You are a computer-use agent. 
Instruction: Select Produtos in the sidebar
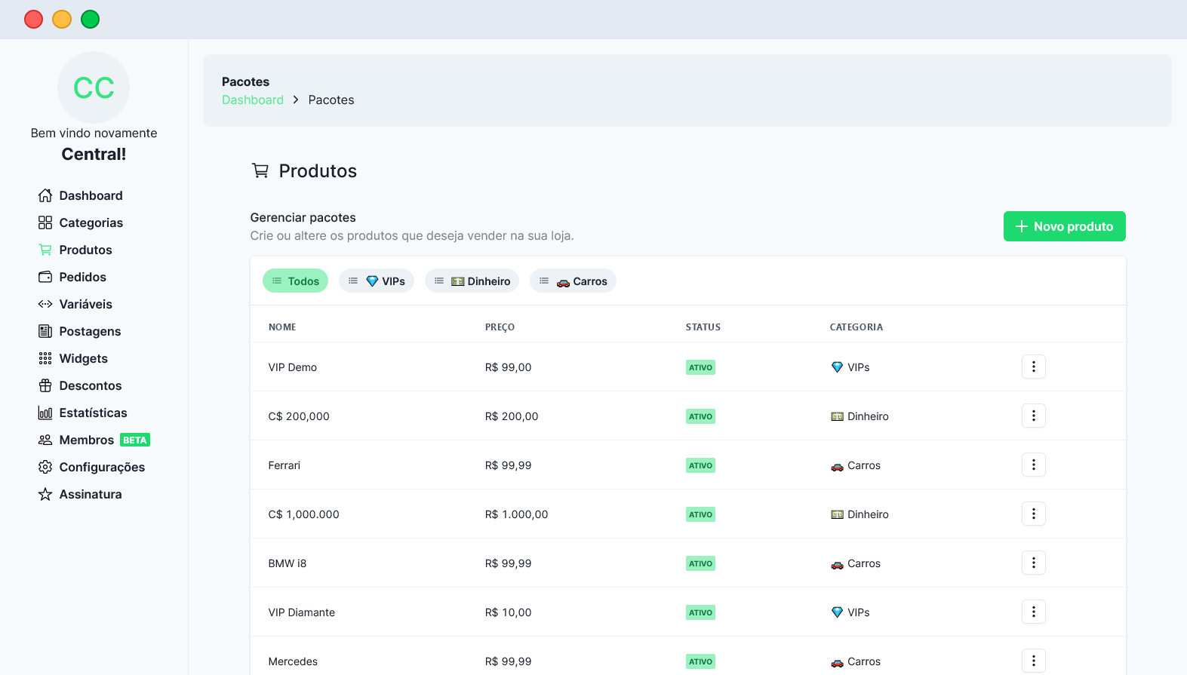pos(75,250)
